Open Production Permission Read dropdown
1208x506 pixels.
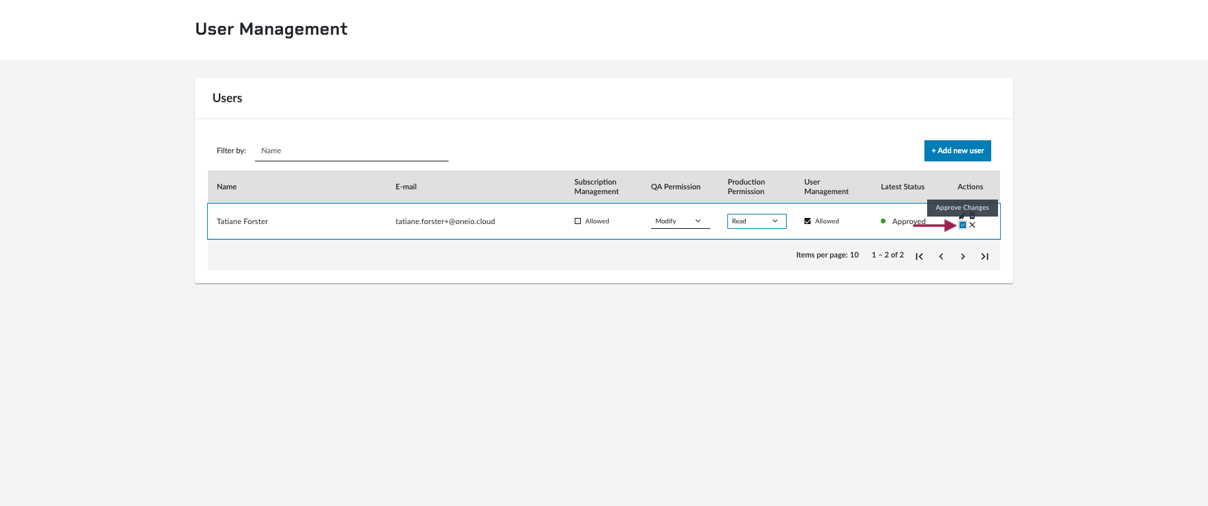click(757, 221)
